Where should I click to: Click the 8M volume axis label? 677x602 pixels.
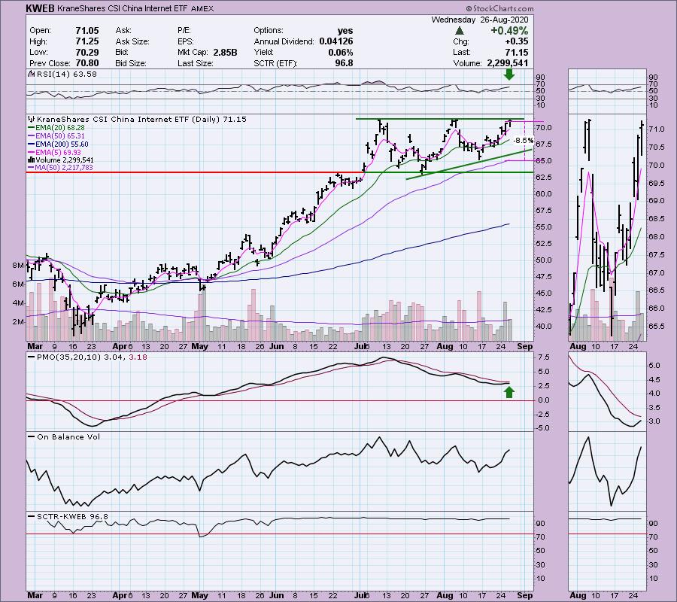pos(18,265)
